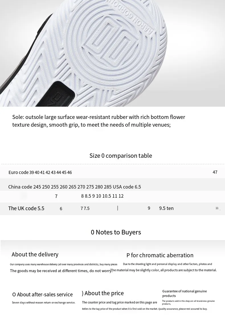
Task: Click About after-sales service heading
Action: 42,295
